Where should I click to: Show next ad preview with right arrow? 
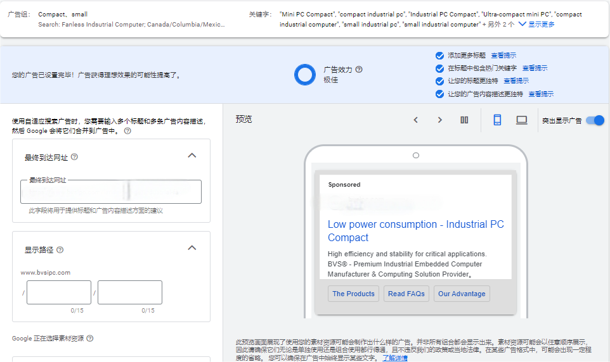[x=439, y=120]
